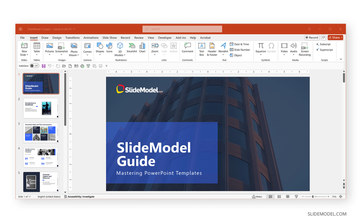Switch to the Transitions tab
The image size is (361, 223).
(72, 38)
